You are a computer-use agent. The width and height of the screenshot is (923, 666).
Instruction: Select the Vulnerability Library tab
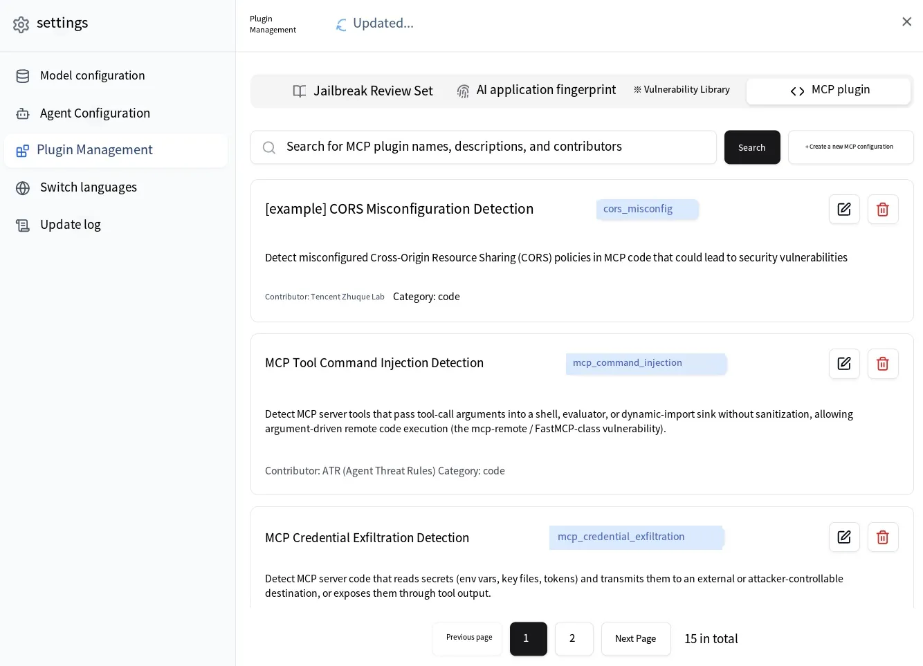(x=682, y=90)
